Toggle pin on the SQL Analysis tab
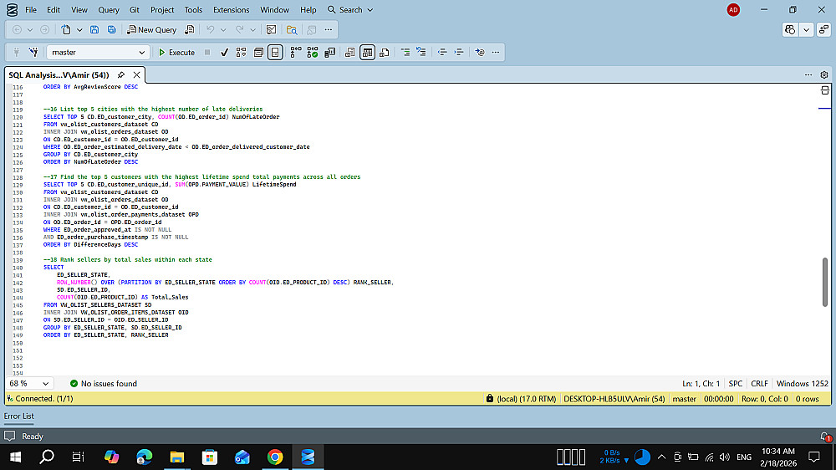Screen dimensions: 836x470 pos(121,75)
